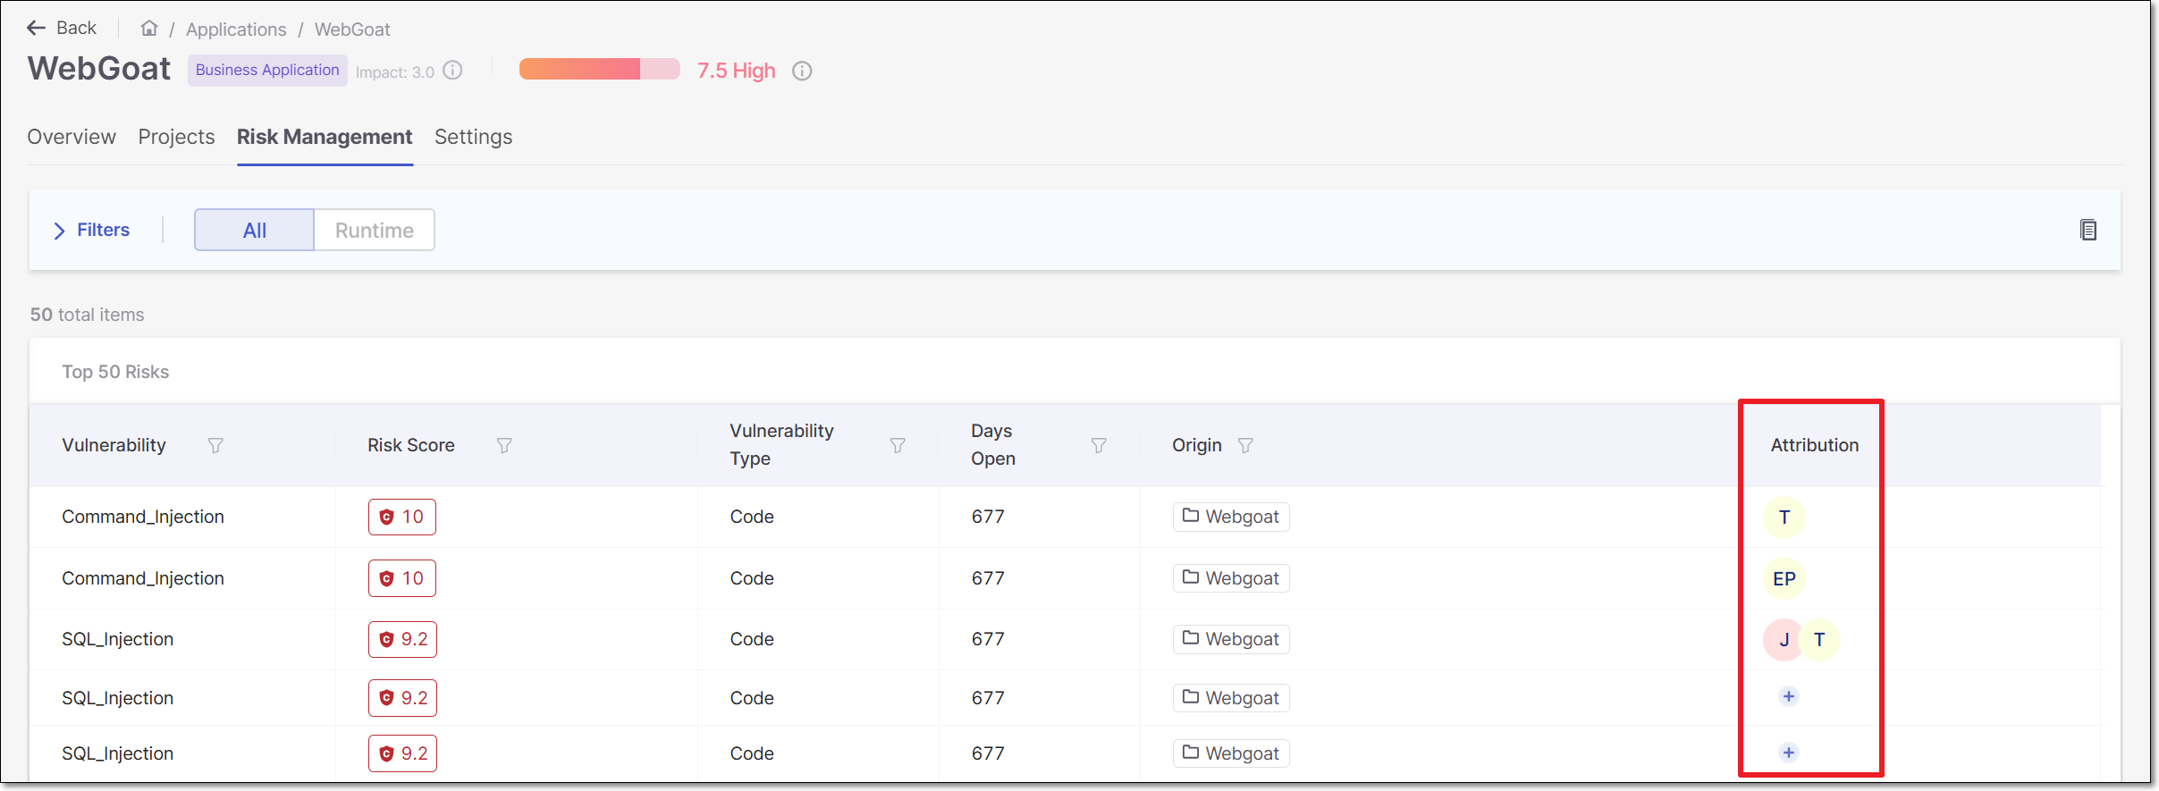Switch to the Runtime toggle option

[374, 231]
